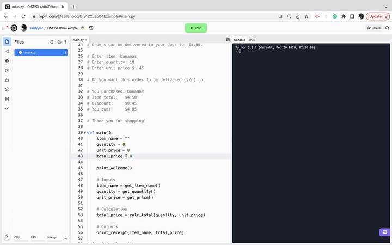The height and width of the screenshot is (245, 392).
Task: Open the three-dot menu on main.py file
Action: pyautogui.click(x=65, y=52)
